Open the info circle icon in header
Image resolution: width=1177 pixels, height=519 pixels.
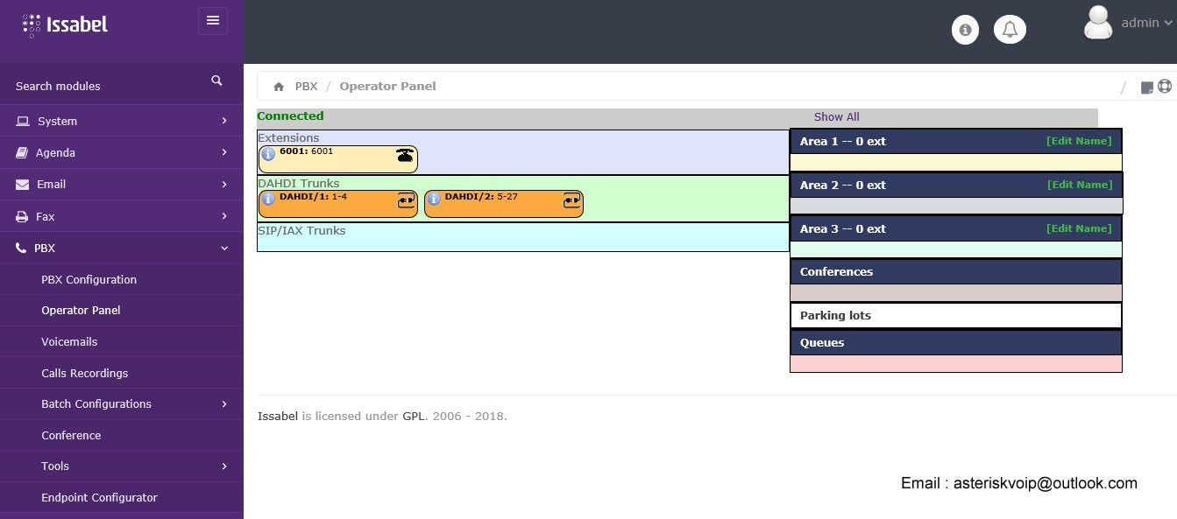(x=965, y=30)
